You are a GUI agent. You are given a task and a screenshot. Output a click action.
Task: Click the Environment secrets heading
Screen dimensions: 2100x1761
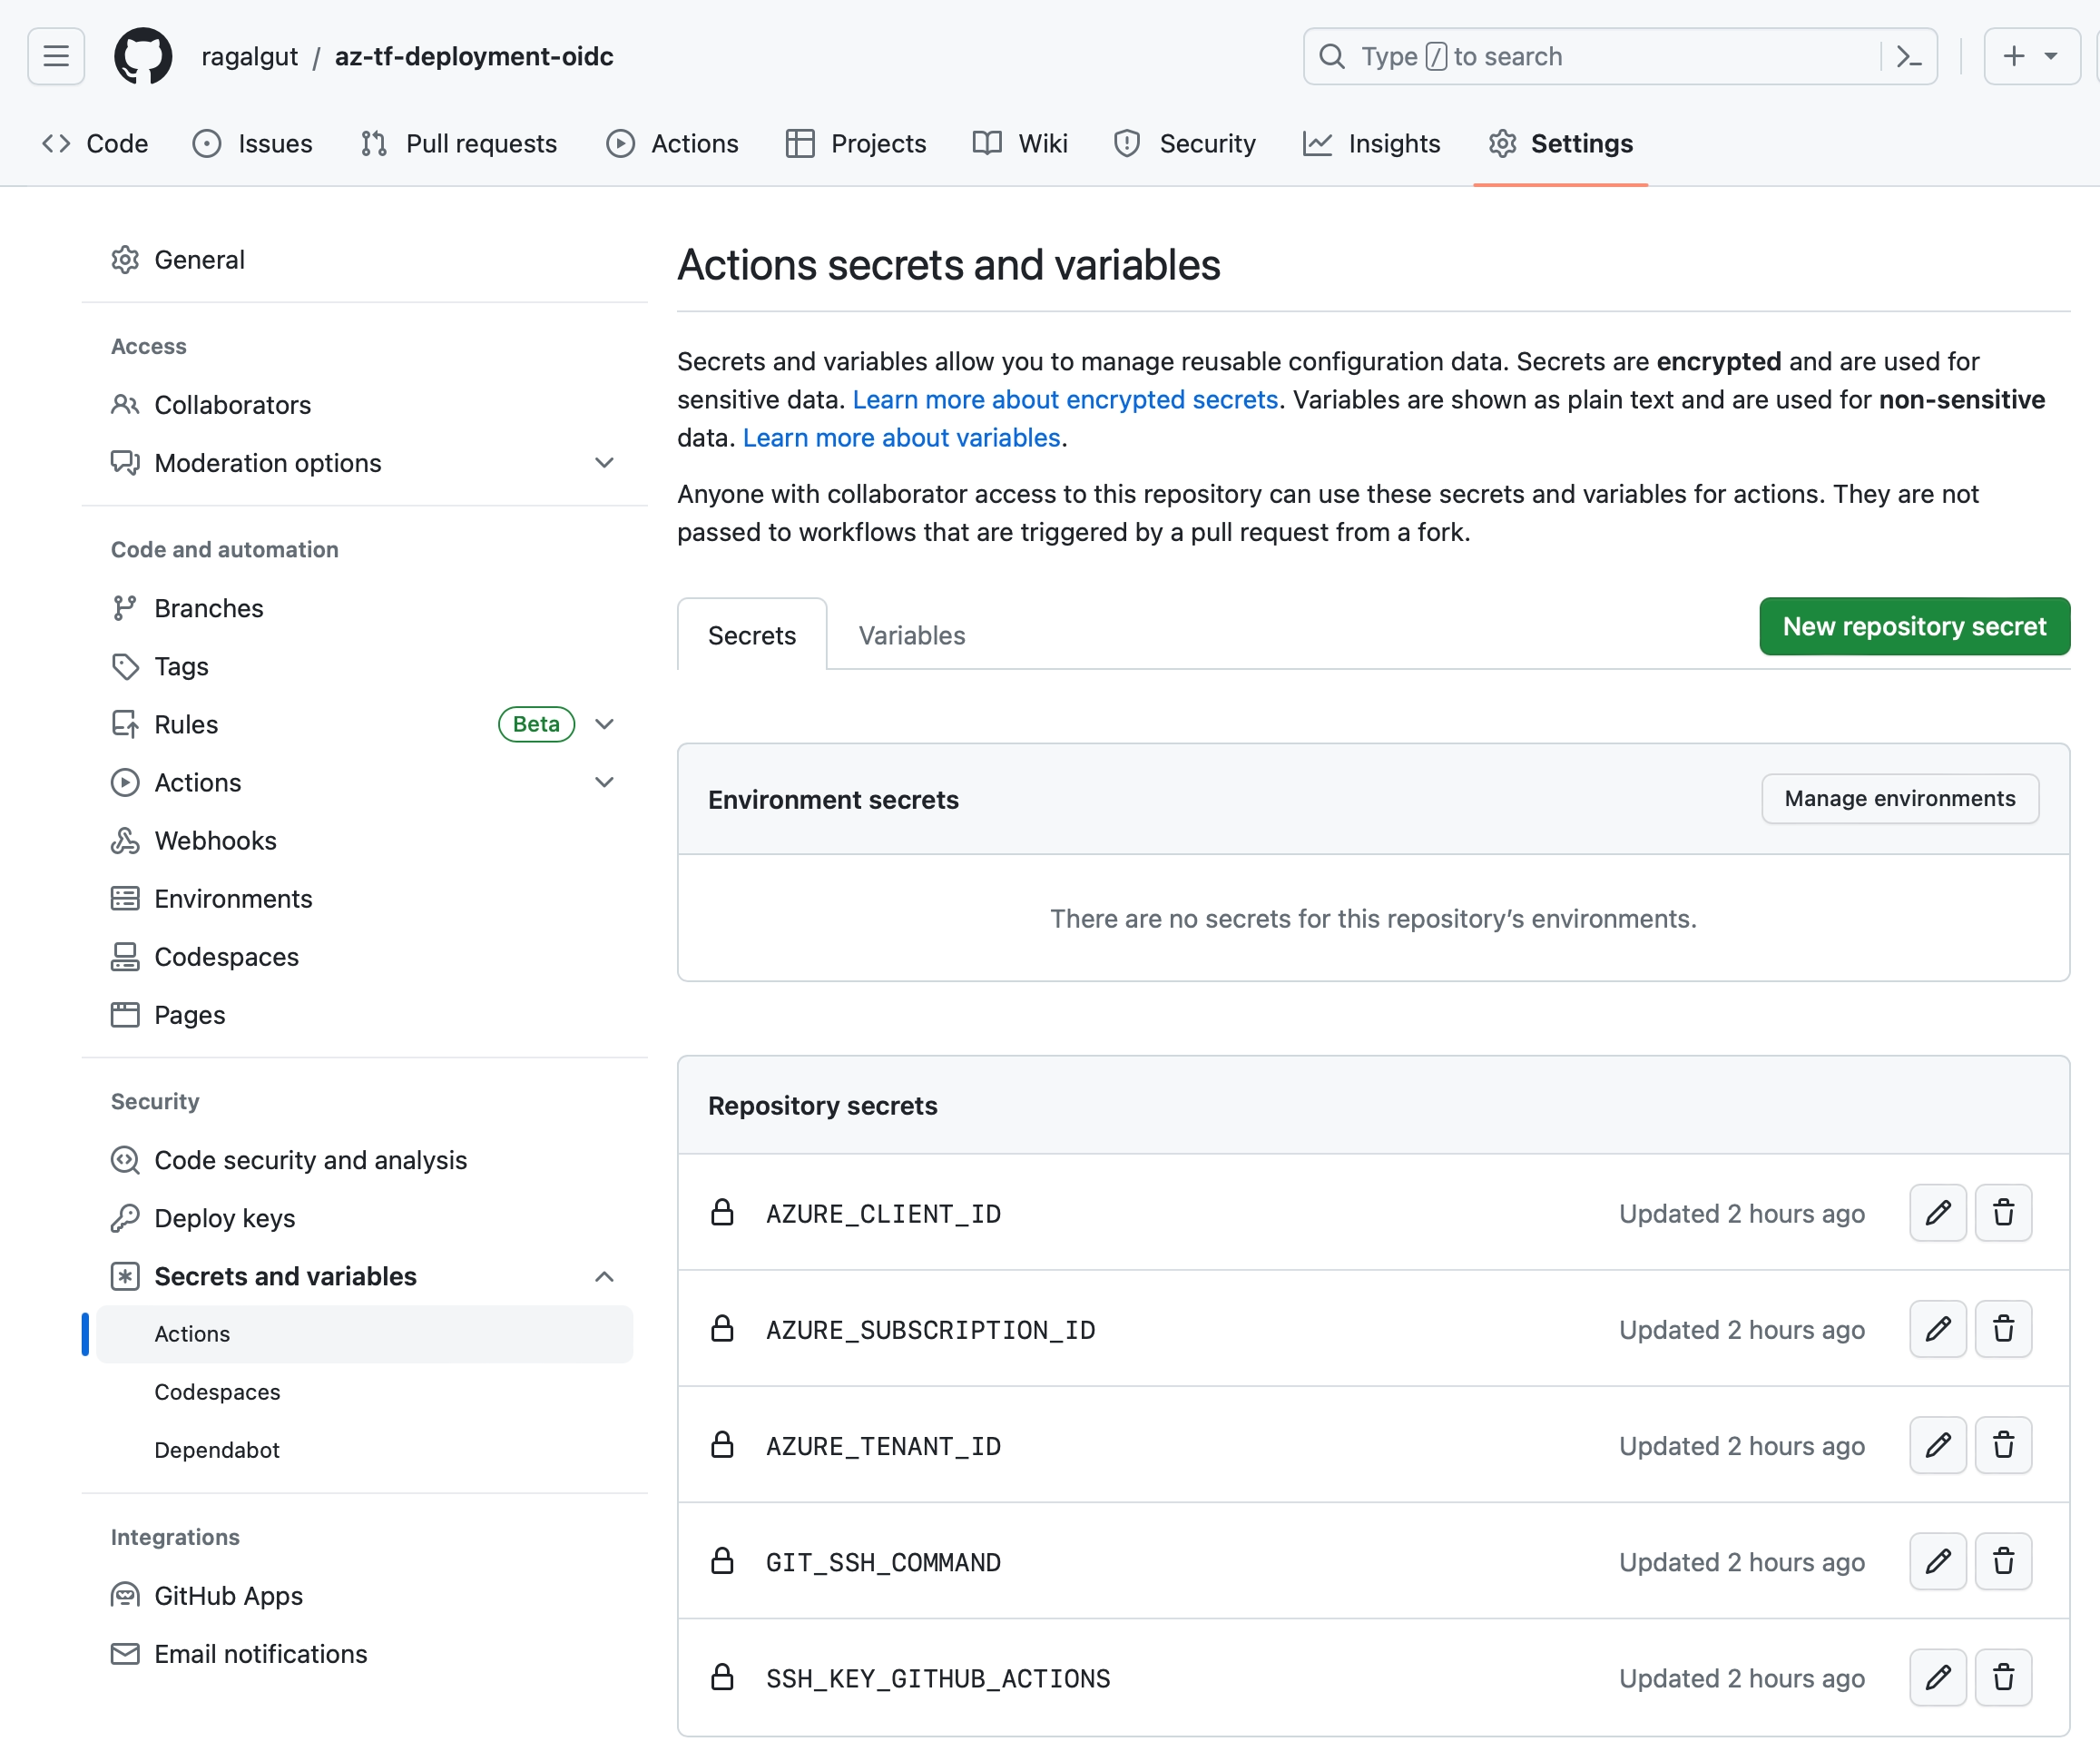(x=833, y=799)
